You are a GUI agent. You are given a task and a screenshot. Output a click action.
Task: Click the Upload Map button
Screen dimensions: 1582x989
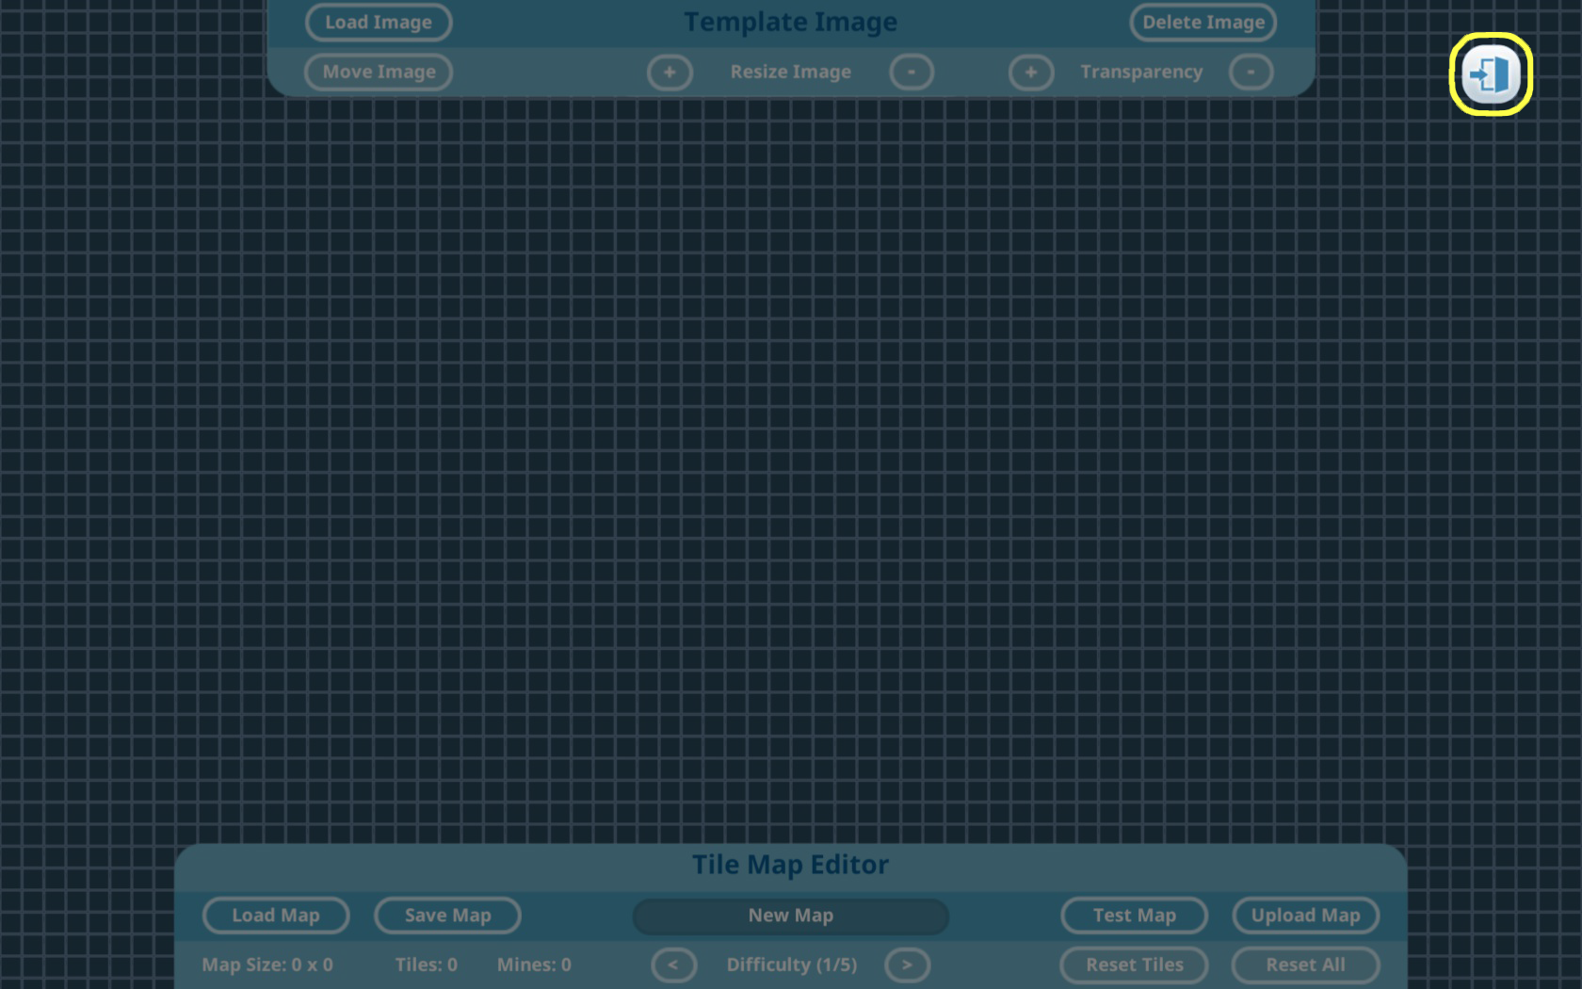pos(1305,916)
